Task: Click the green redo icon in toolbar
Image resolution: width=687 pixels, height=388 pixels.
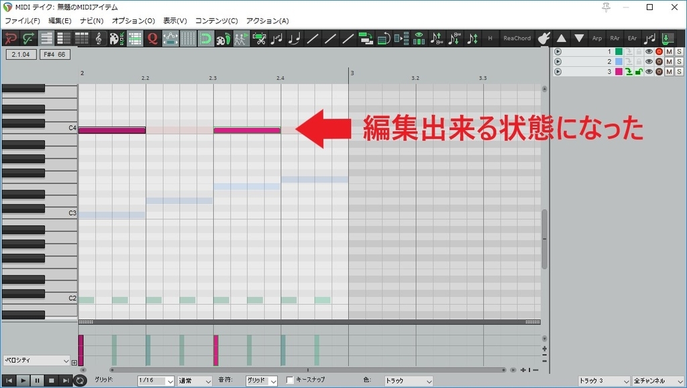Action: (x=28, y=38)
